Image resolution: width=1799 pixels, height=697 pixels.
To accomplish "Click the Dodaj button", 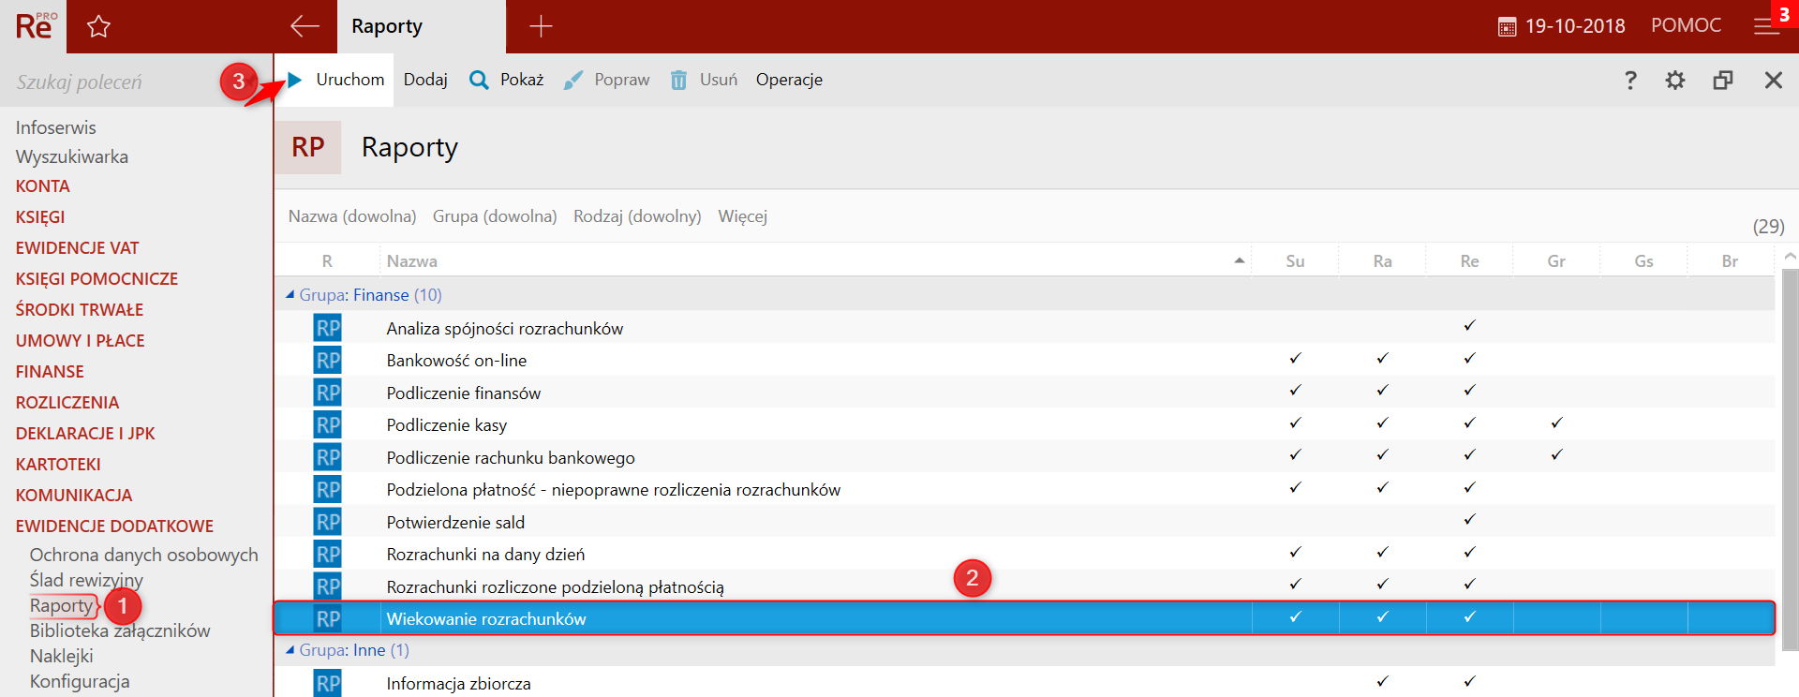I will (425, 80).
